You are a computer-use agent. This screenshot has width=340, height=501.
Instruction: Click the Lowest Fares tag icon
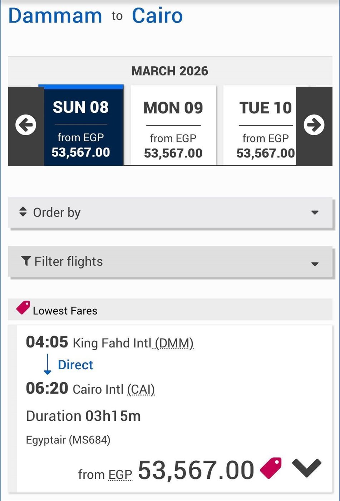click(x=23, y=308)
